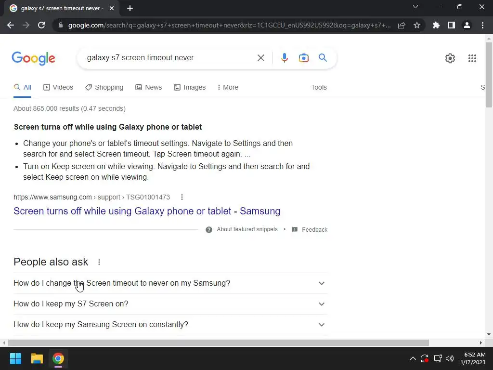Open Chrome extensions puzzle icon
The width and height of the screenshot is (493, 370).
pos(436,25)
